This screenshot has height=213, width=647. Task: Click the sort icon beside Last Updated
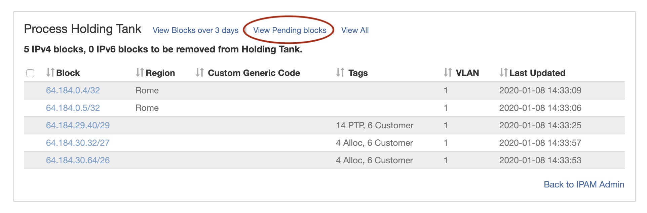pos(503,73)
